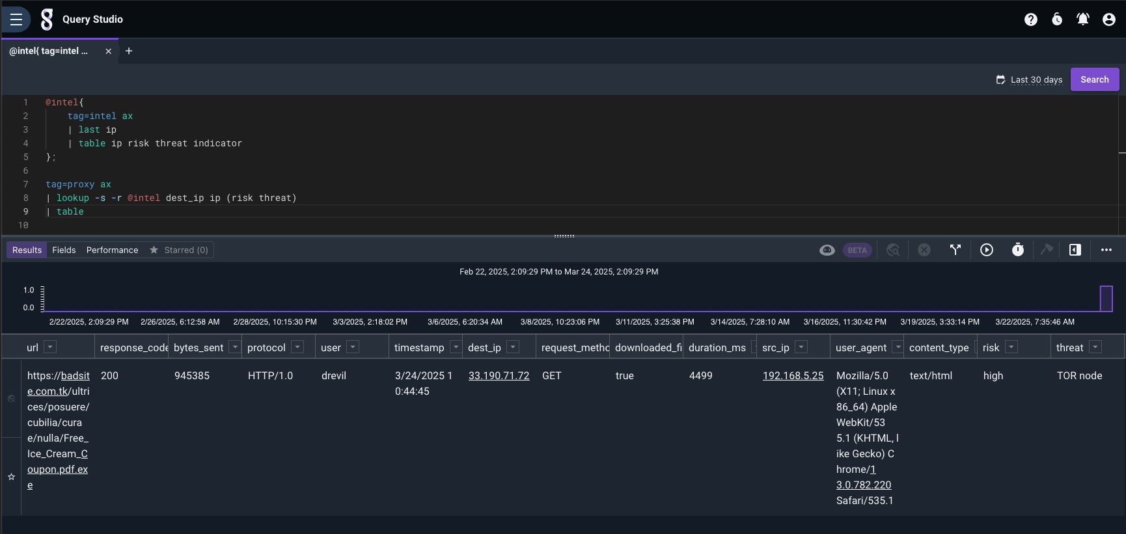Click the branch split arrows icon

point(955,250)
